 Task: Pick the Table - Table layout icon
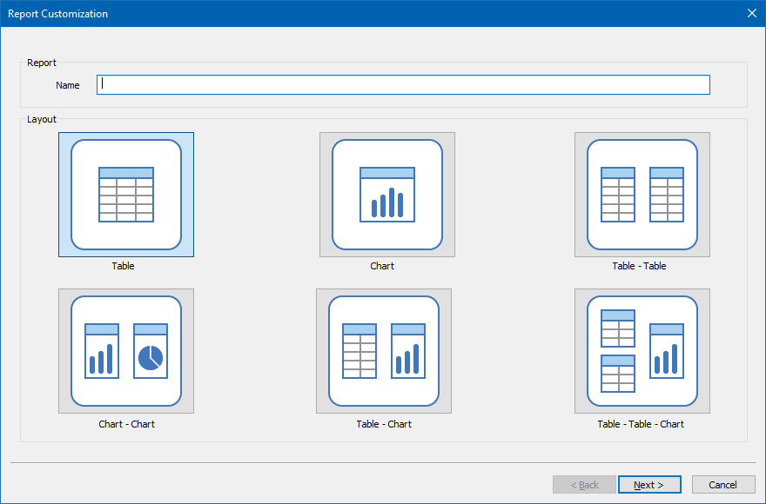[x=642, y=194]
